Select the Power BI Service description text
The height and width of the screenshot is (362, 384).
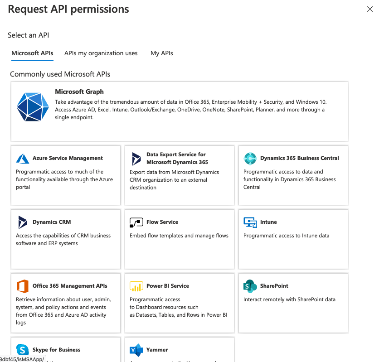[178, 307]
